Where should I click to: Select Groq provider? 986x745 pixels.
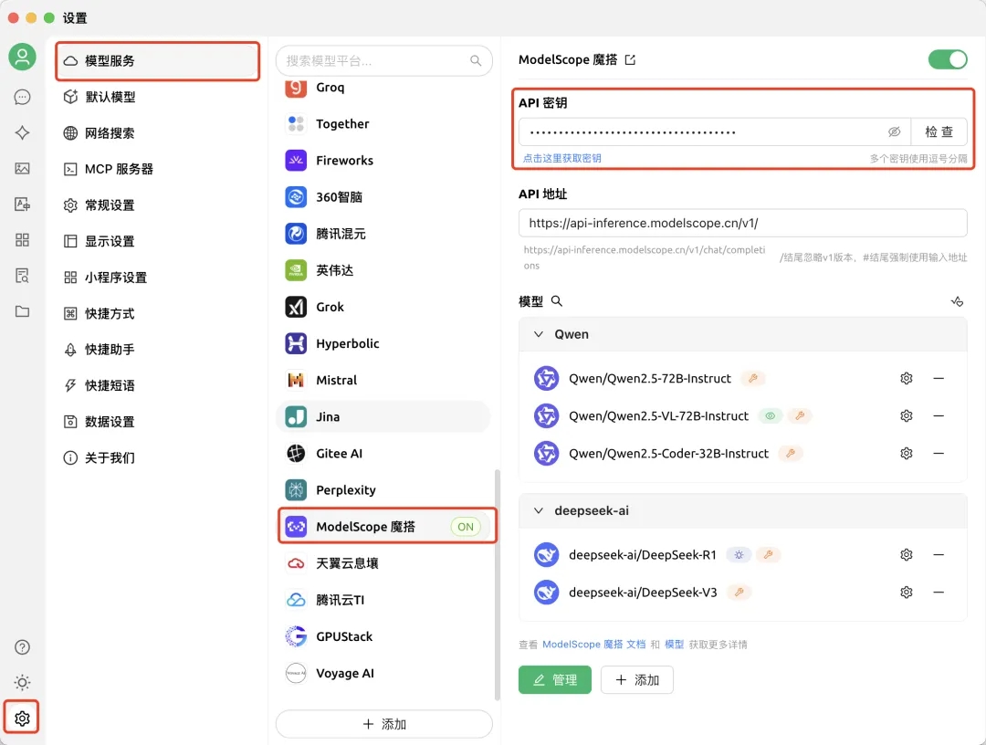coord(383,88)
